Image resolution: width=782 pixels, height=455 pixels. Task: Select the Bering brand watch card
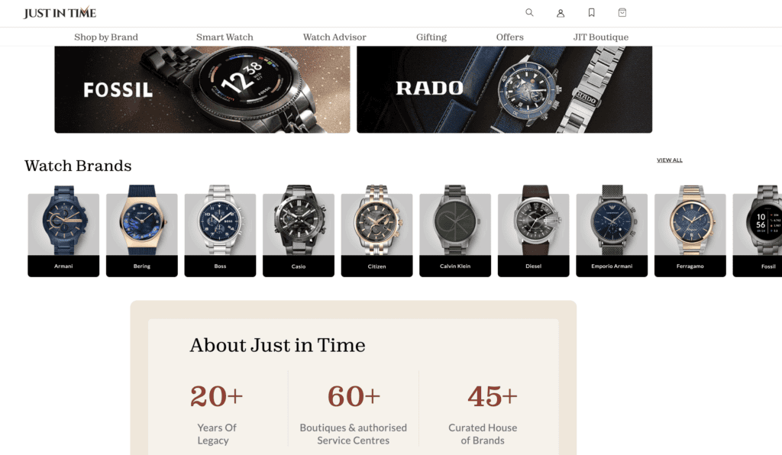(x=141, y=231)
